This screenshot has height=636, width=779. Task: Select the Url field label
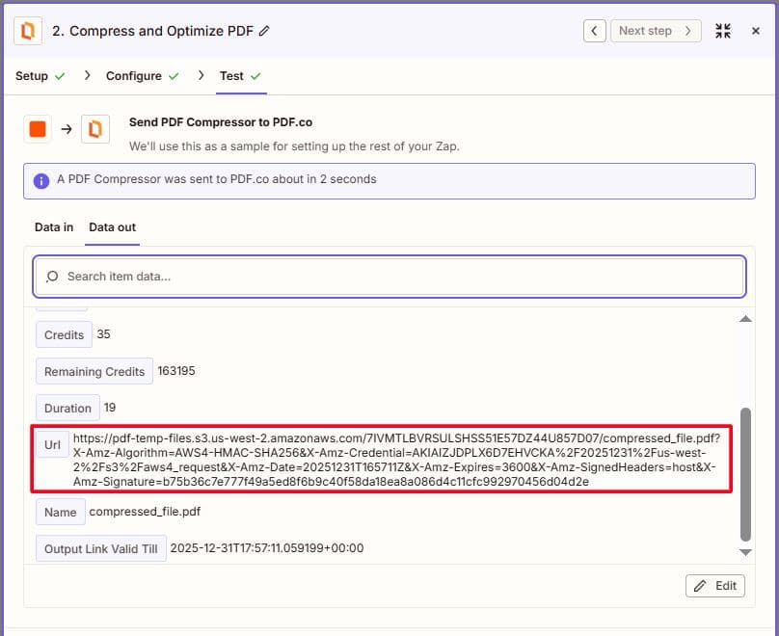(51, 444)
